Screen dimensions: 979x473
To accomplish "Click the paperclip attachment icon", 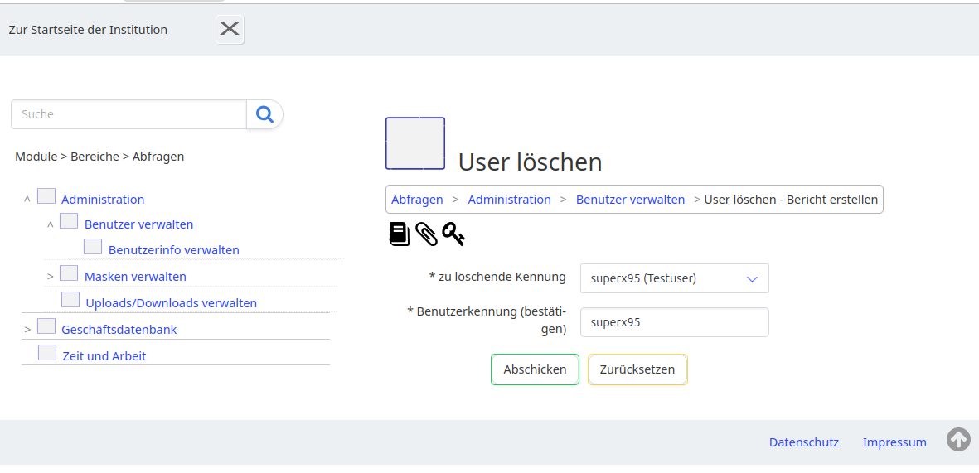I will [426, 234].
